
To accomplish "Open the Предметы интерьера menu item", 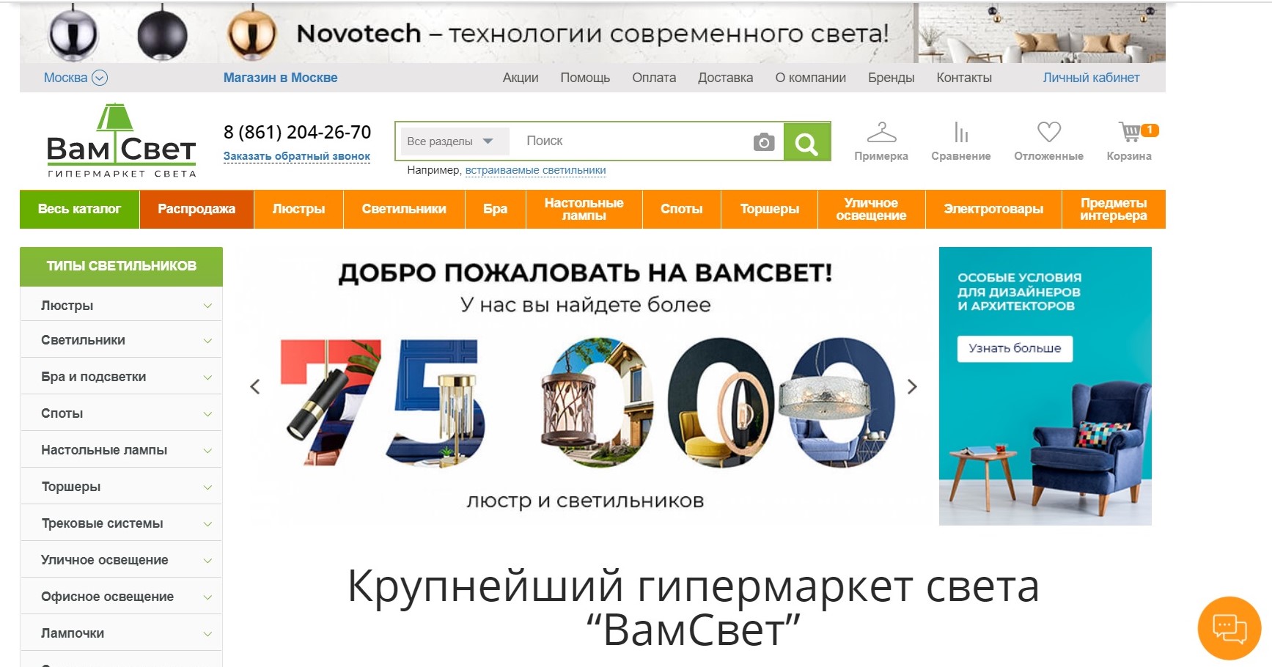I will (1113, 209).
